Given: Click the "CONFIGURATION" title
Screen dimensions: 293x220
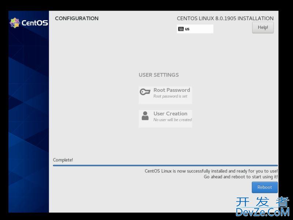Looking at the screenshot, I should tap(77, 18).
